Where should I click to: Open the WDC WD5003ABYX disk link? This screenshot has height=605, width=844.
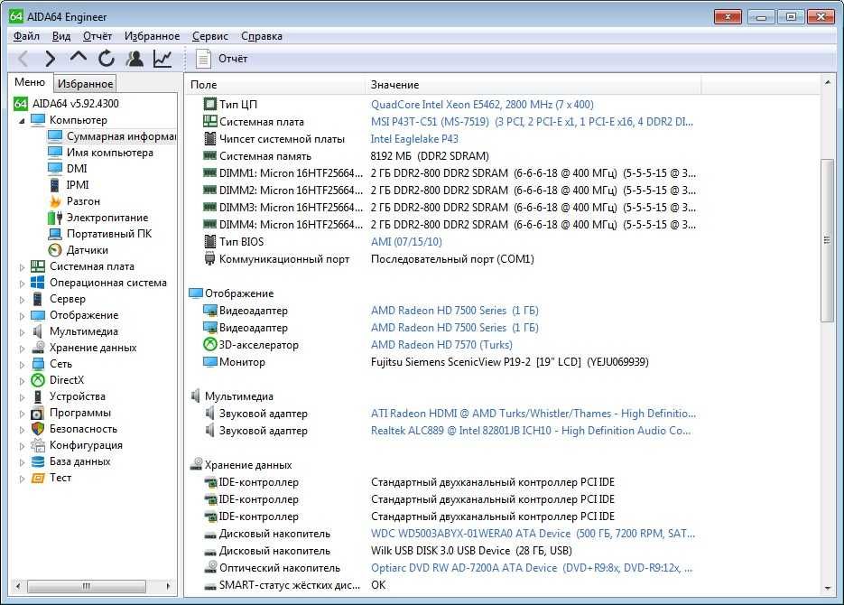click(533, 534)
